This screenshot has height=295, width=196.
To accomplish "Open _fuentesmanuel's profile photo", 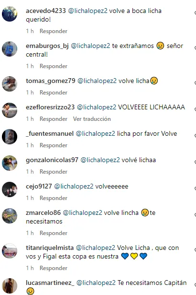I will (10, 137).
